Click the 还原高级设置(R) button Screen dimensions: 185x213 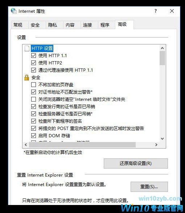pyautogui.click(x=136, y=163)
